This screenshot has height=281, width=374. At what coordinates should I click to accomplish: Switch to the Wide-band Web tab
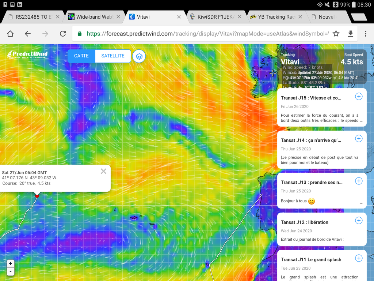(x=95, y=17)
